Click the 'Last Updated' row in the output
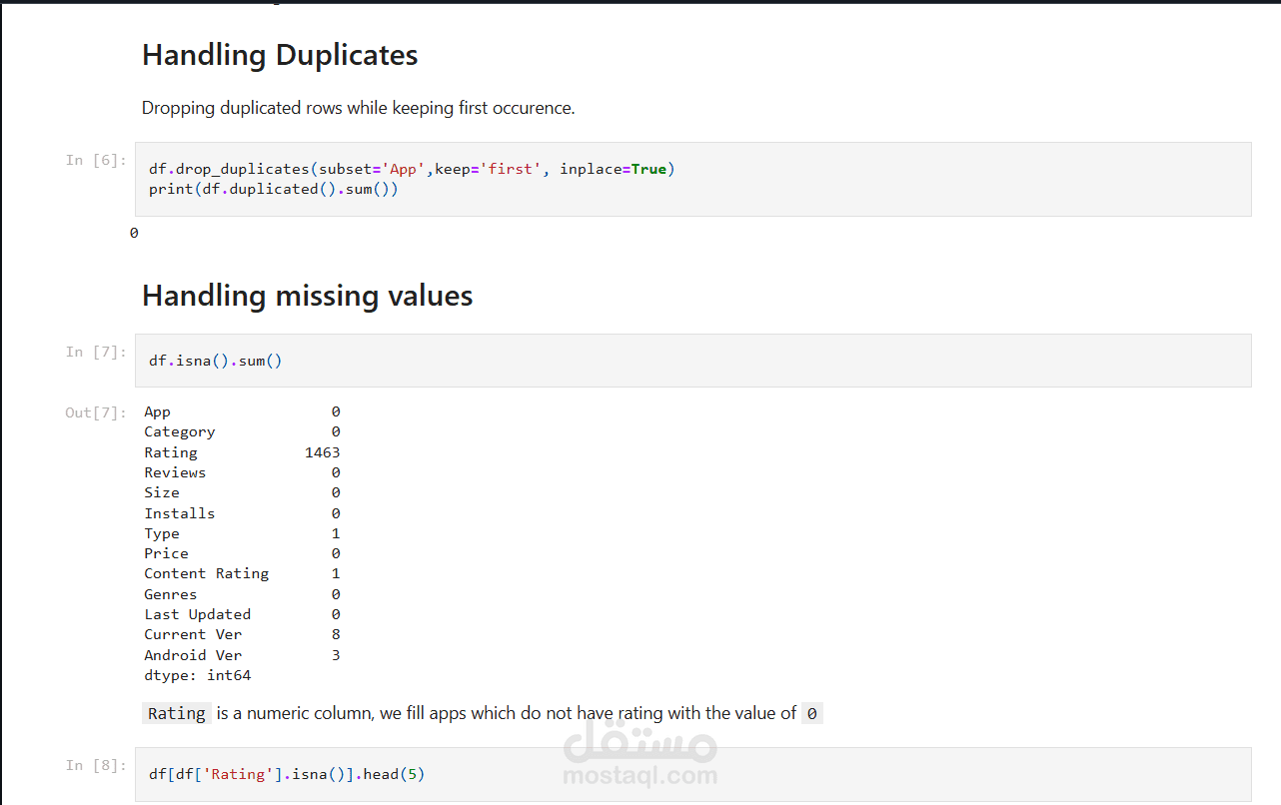Image resolution: width=1281 pixels, height=805 pixels. pos(242,614)
